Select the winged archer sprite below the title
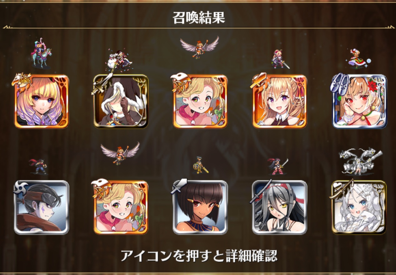This screenshot has height=275, width=396. 200,47
